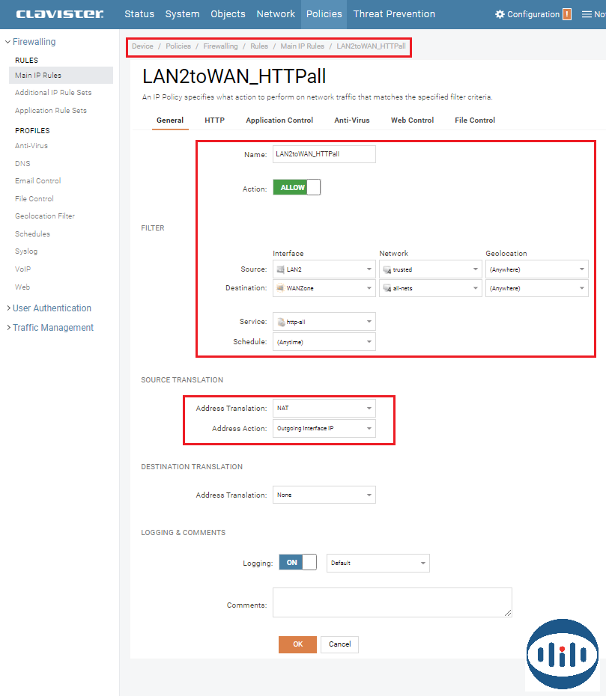The height and width of the screenshot is (696, 606).
Task: Expand the User Authentication section
Action: [52, 308]
